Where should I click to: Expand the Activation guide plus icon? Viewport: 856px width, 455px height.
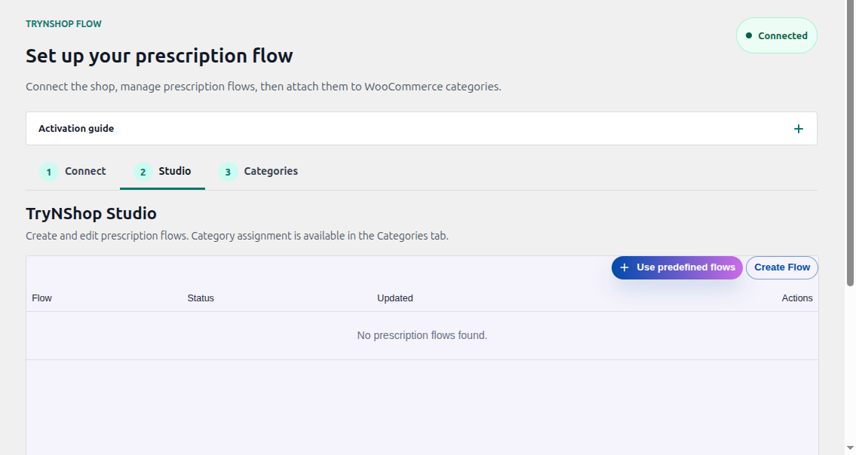coord(798,129)
